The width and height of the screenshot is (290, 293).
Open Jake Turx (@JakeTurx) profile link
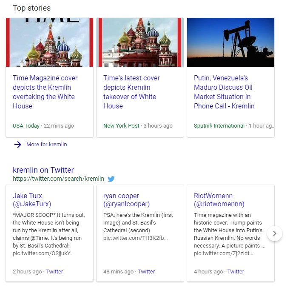pos(32,200)
